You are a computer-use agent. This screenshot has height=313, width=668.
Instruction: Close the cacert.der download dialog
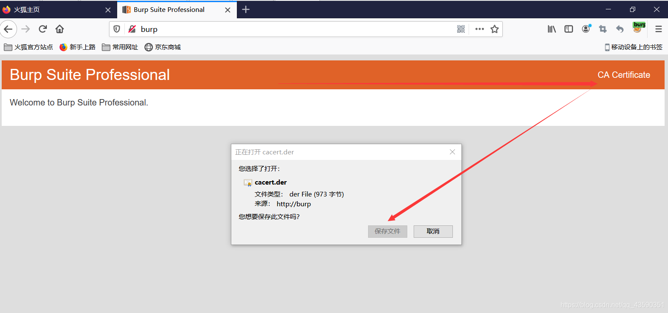tap(452, 152)
